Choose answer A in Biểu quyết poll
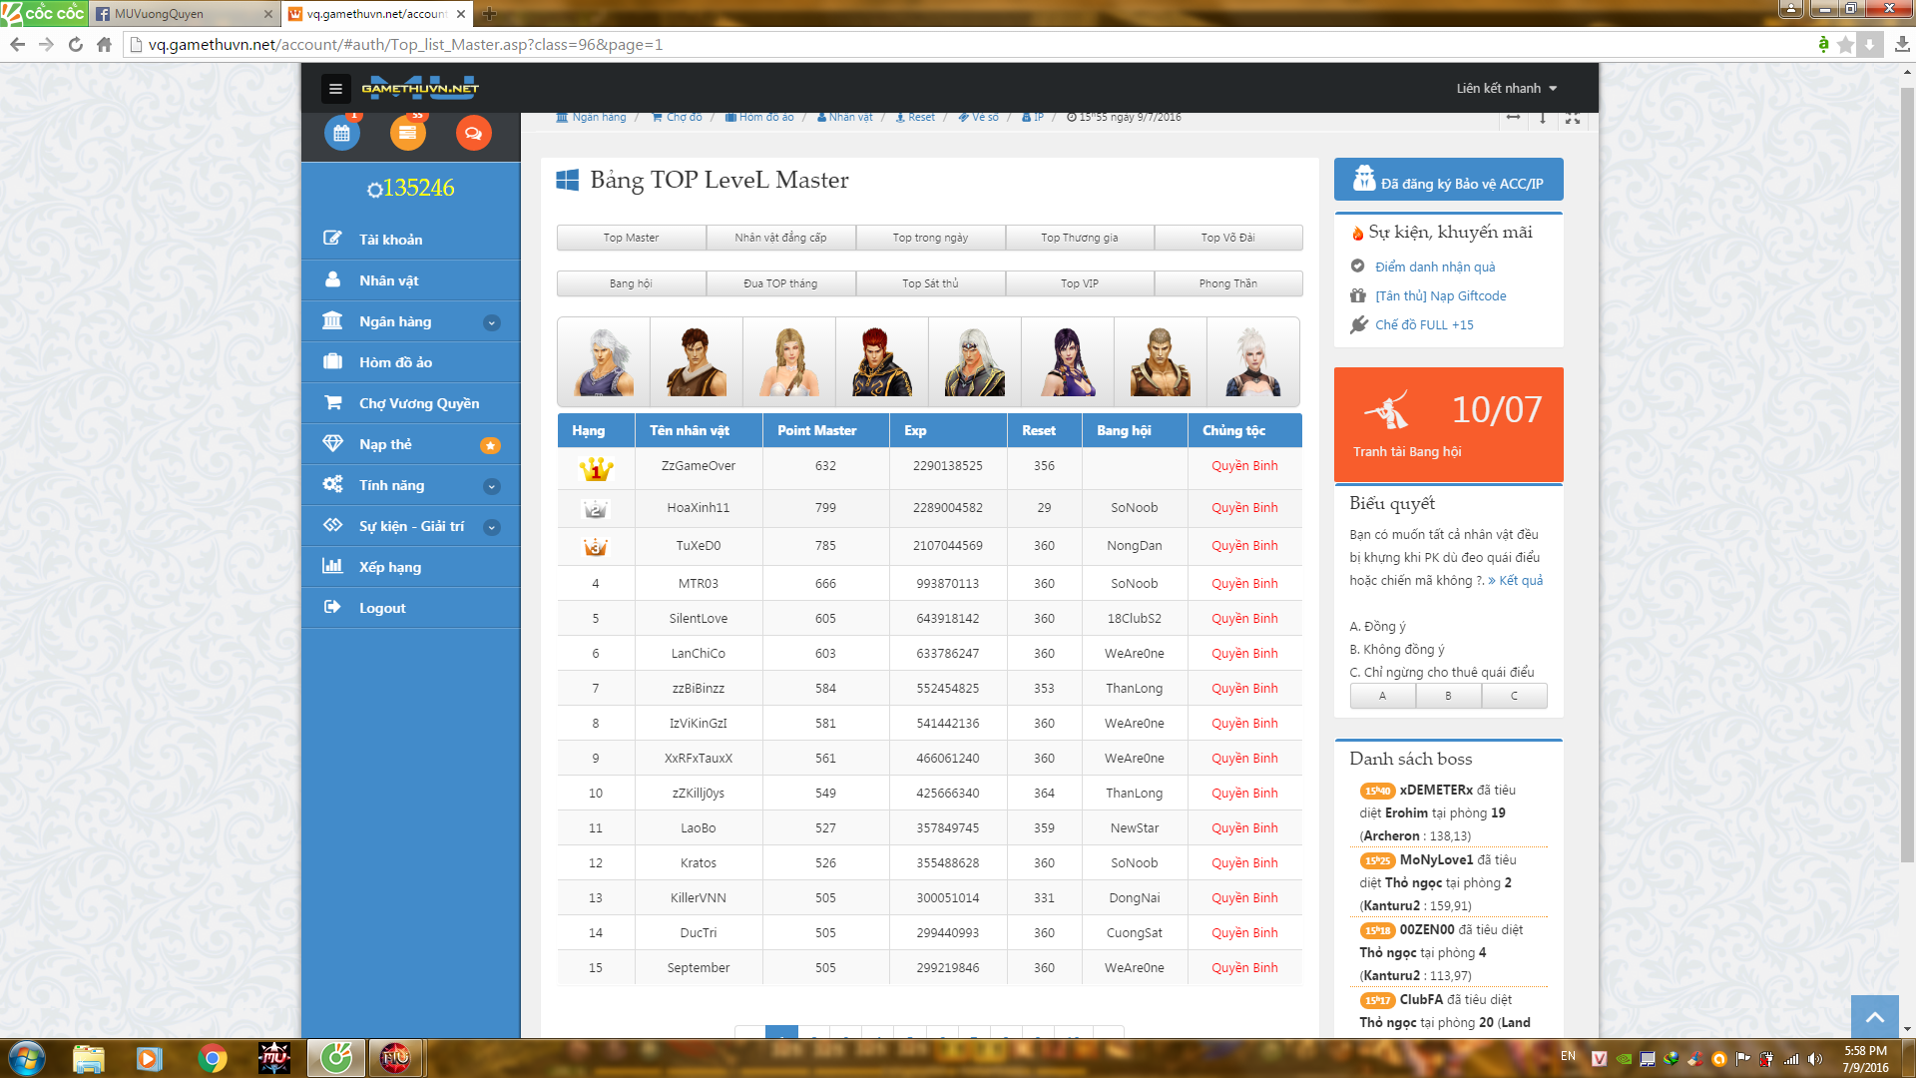 point(1382,696)
